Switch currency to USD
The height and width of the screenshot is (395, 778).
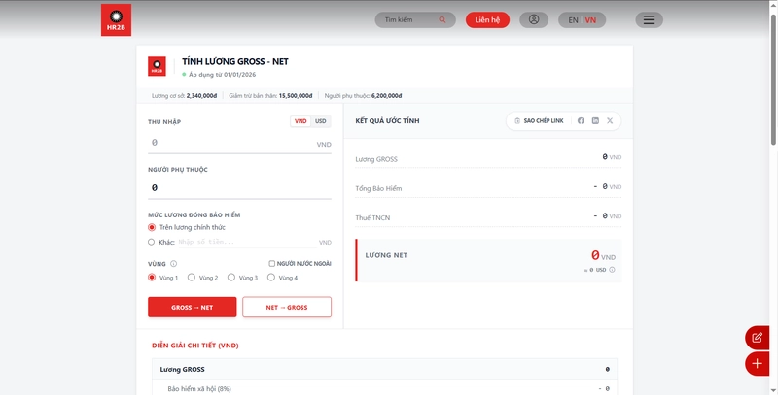[x=321, y=121]
